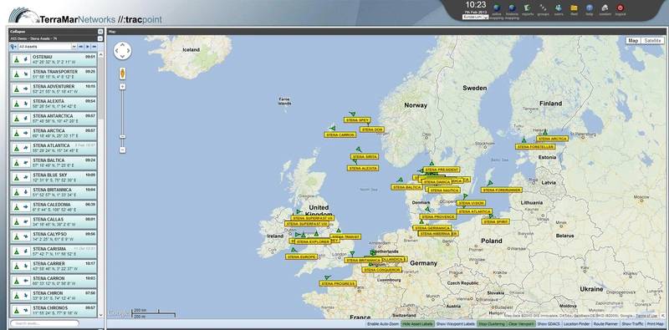Open the All Assets dropdown
The height and width of the screenshot is (330, 669).
coord(47,47)
